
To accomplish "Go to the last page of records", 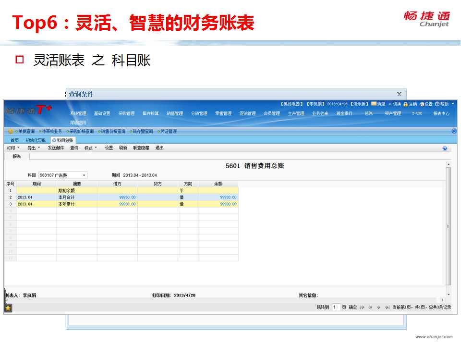I will [x=387, y=307].
